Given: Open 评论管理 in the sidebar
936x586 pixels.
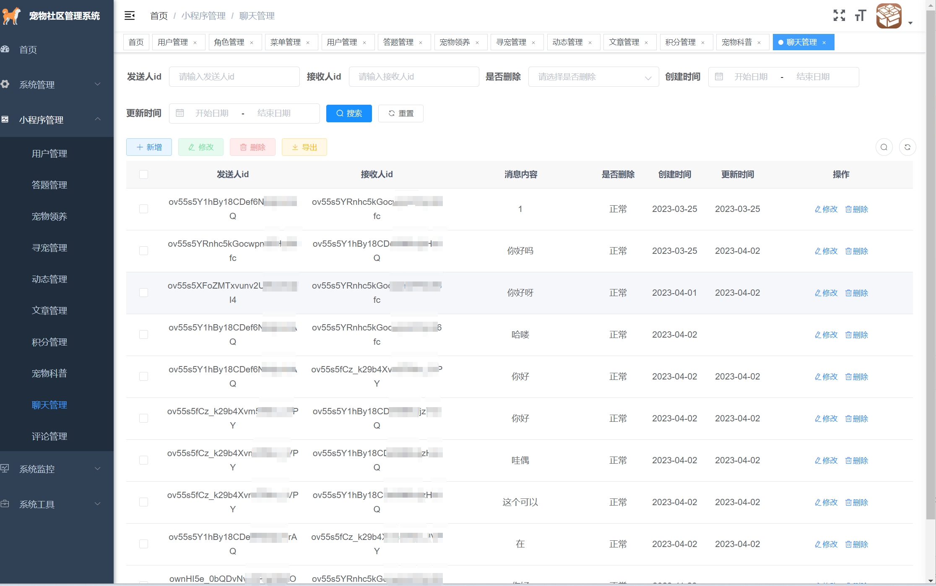Looking at the screenshot, I should coord(49,436).
